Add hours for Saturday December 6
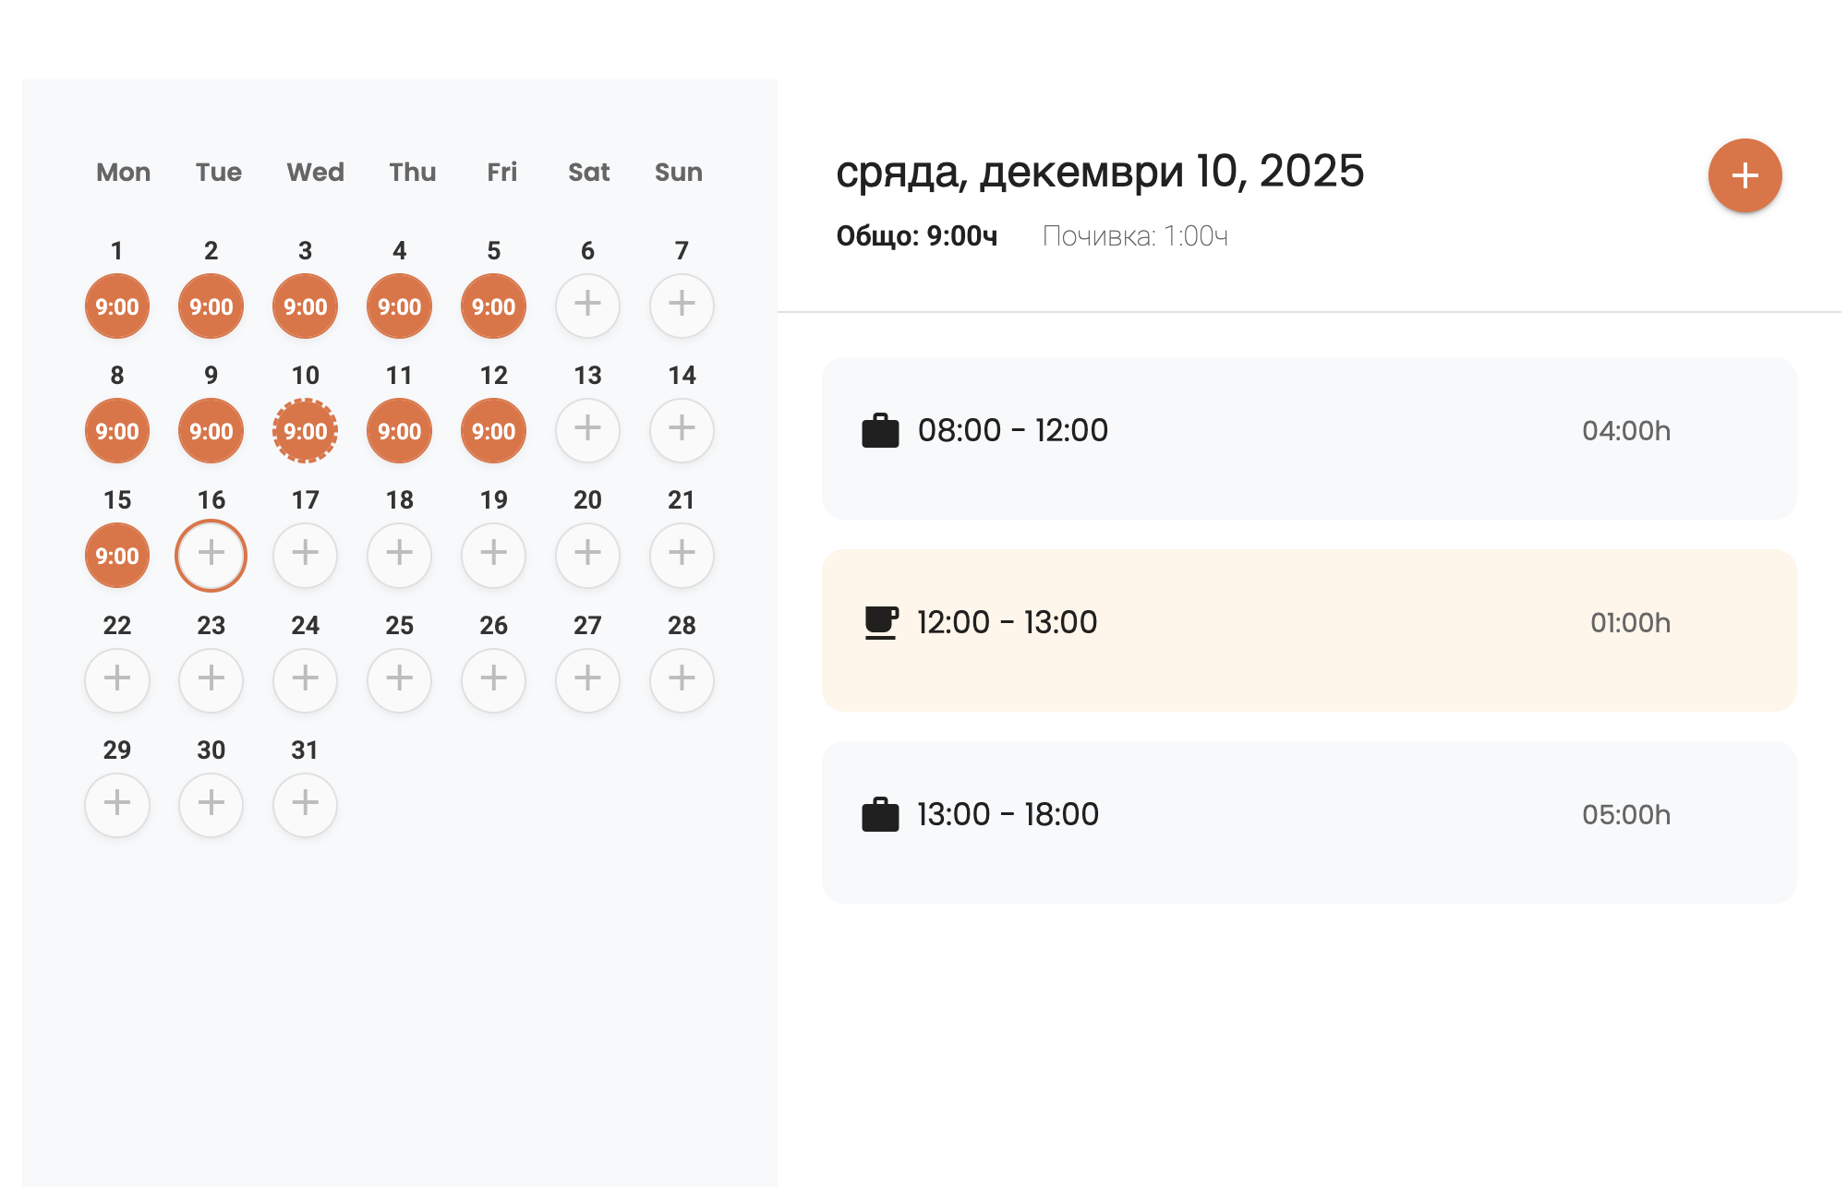The image size is (1847, 1200). (587, 306)
